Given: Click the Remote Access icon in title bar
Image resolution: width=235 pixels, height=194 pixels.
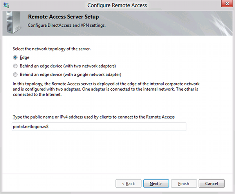Looking at the screenshot, I should click(6, 5).
